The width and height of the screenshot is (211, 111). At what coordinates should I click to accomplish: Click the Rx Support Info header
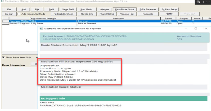[x=123, y=99]
